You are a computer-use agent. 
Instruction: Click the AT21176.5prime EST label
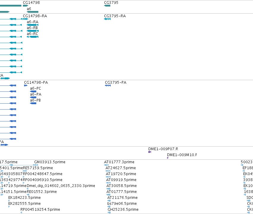[x=122, y=198]
